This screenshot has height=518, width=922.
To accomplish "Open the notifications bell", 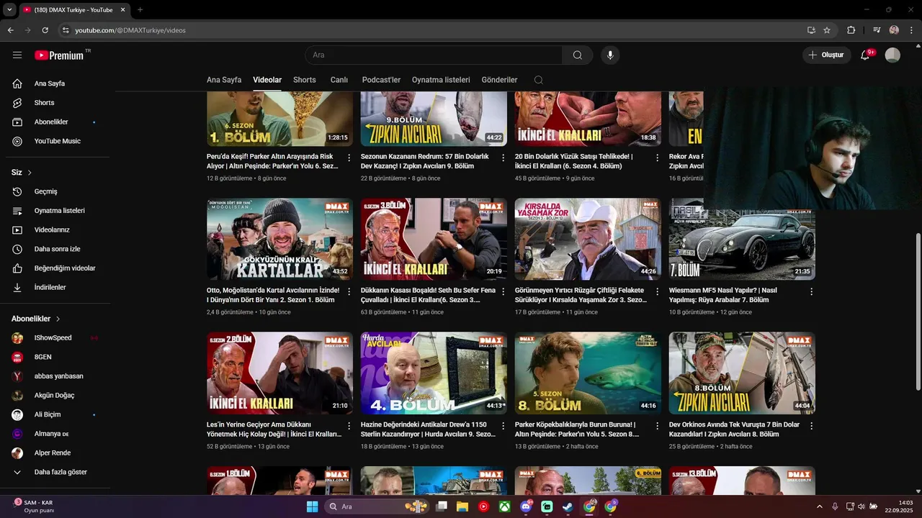I will [x=865, y=55].
